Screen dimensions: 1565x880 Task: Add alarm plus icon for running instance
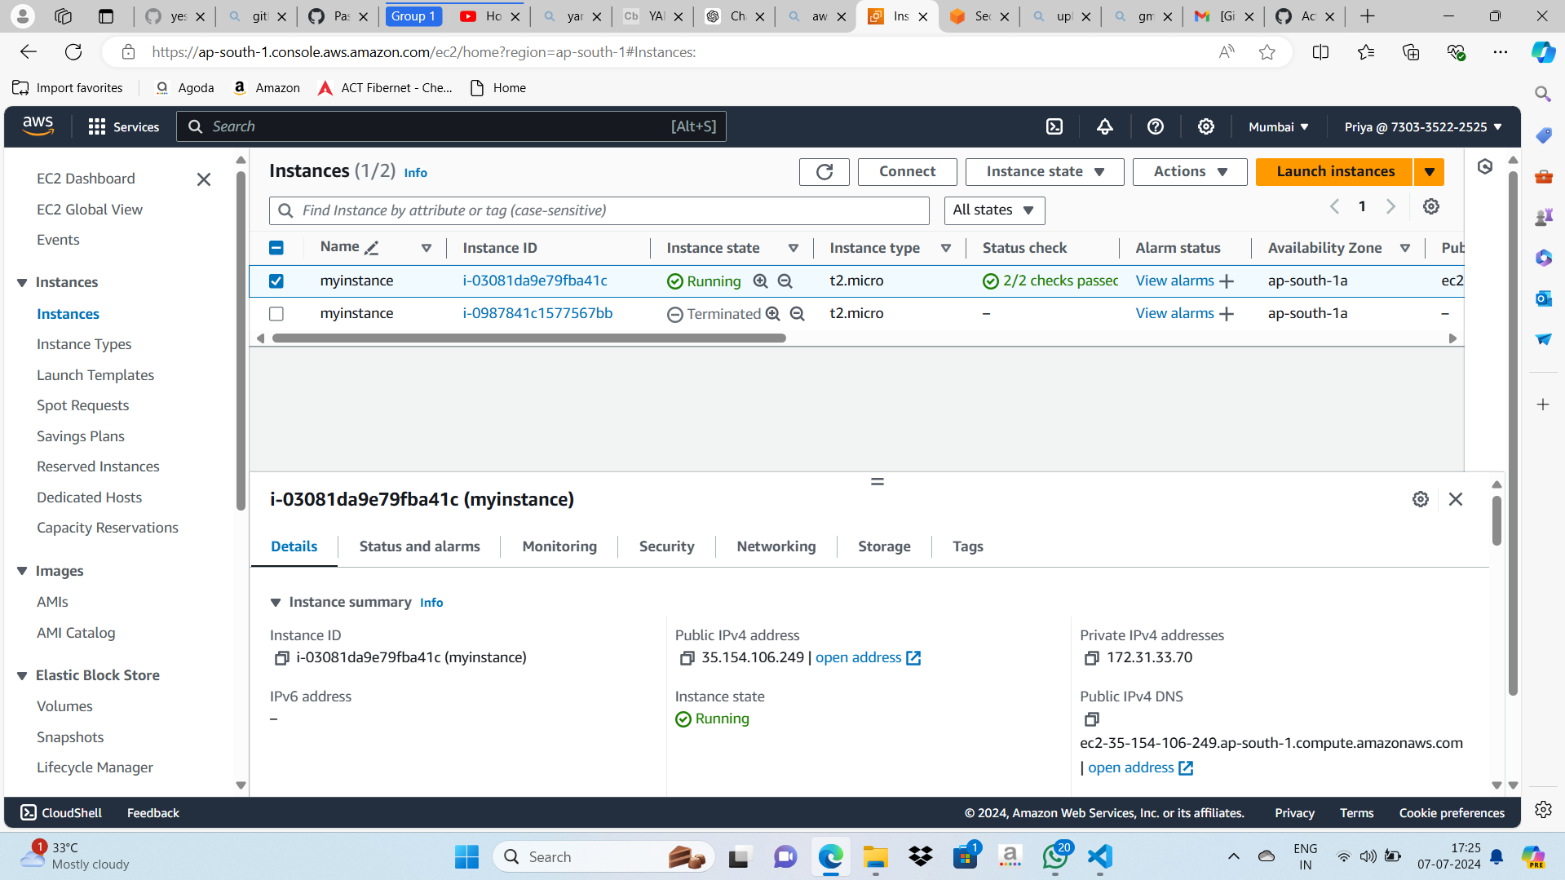pos(1227,281)
